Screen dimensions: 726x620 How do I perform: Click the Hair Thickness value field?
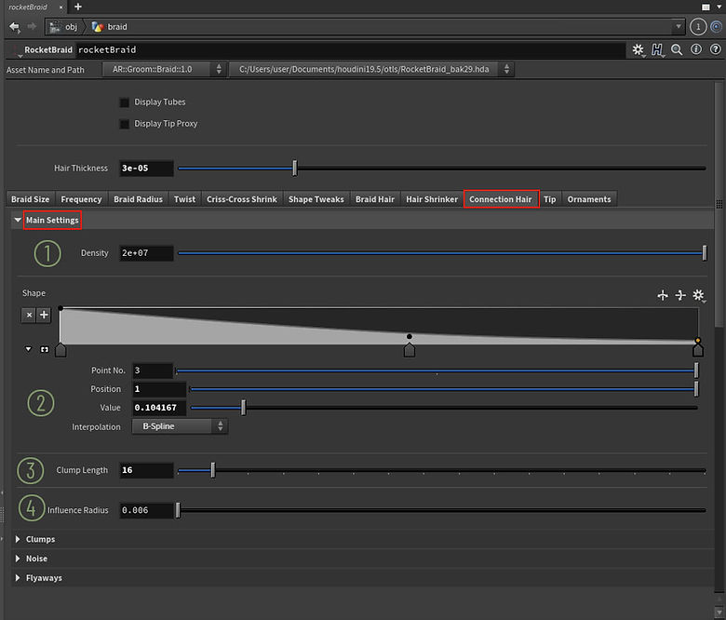coord(146,168)
